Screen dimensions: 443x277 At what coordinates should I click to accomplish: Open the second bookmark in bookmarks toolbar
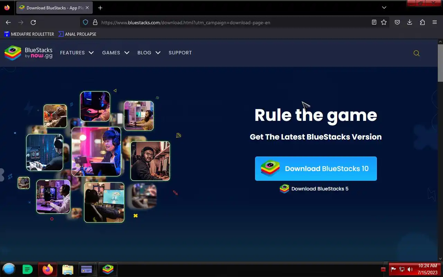[77, 34]
